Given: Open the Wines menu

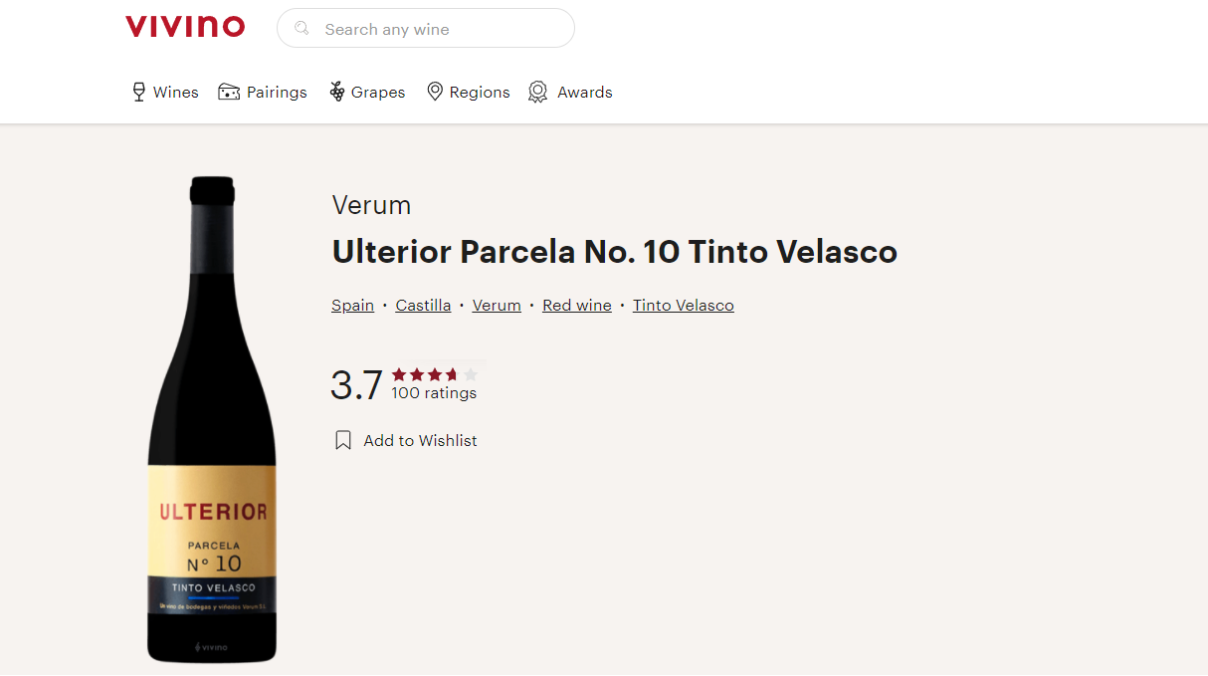Looking at the screenshot, I should click(x=165, y=92).
